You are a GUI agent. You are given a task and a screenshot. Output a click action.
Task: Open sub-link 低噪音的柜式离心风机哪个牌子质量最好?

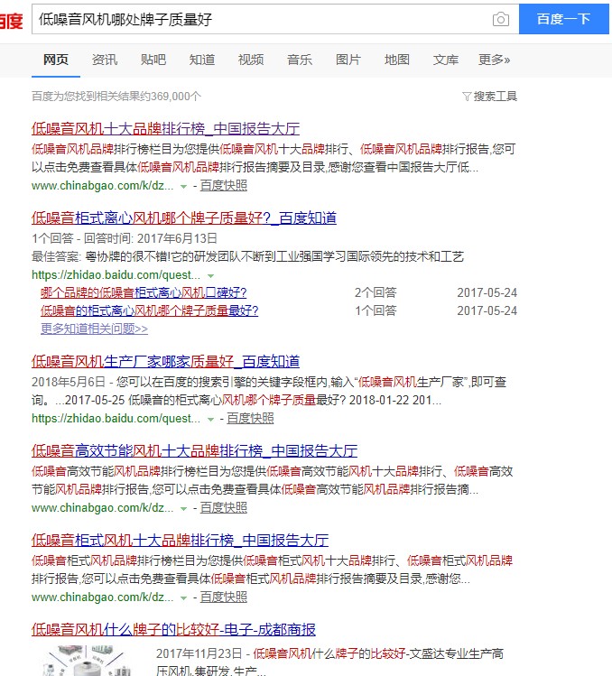(149, 310)
